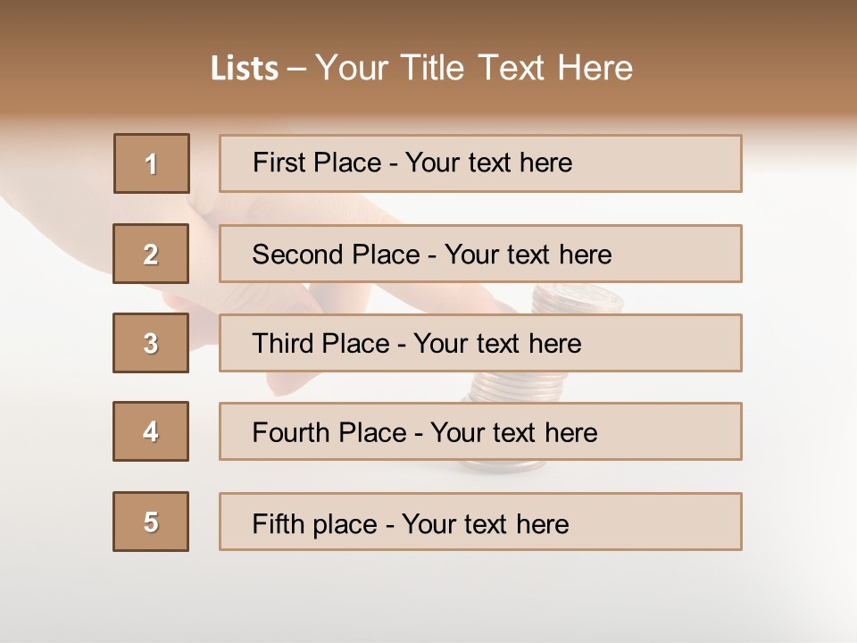857x643 pixels.
Task: Select the number 2 square
Action: (151, 254)
